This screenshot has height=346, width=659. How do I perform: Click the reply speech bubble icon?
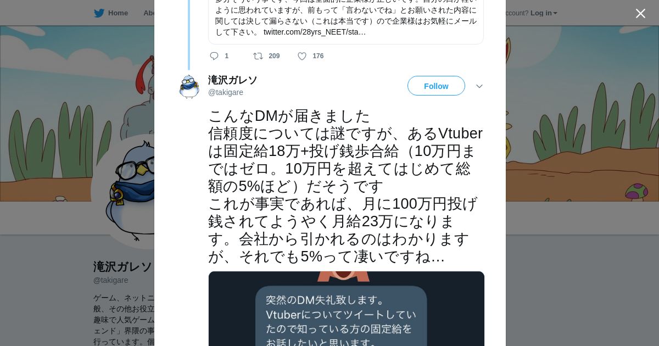(214, 56)
